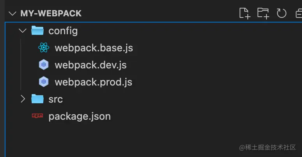Click the New Folder icon

(263, 13)
